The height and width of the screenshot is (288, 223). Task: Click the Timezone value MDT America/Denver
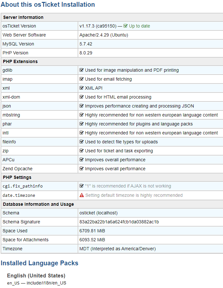(118, 249)
